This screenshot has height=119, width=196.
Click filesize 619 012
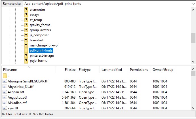click(70, 87)
